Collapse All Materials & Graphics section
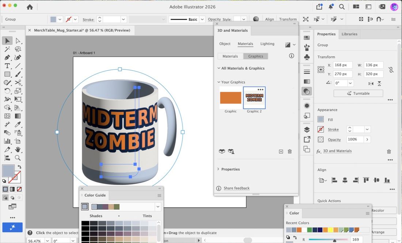 pos(219,68)
